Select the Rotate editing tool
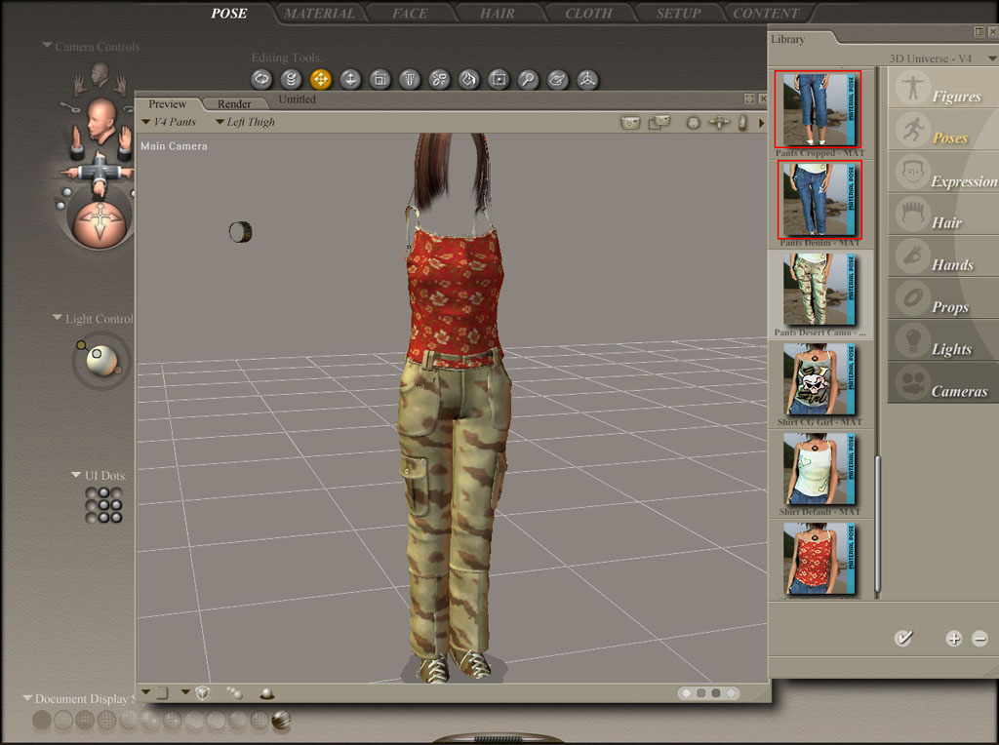 click(x=261, y=79)
